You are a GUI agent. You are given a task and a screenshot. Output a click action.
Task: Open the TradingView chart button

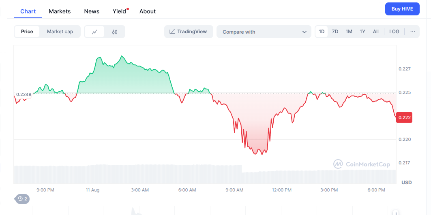pyautogui.click(x=189, y=32)
